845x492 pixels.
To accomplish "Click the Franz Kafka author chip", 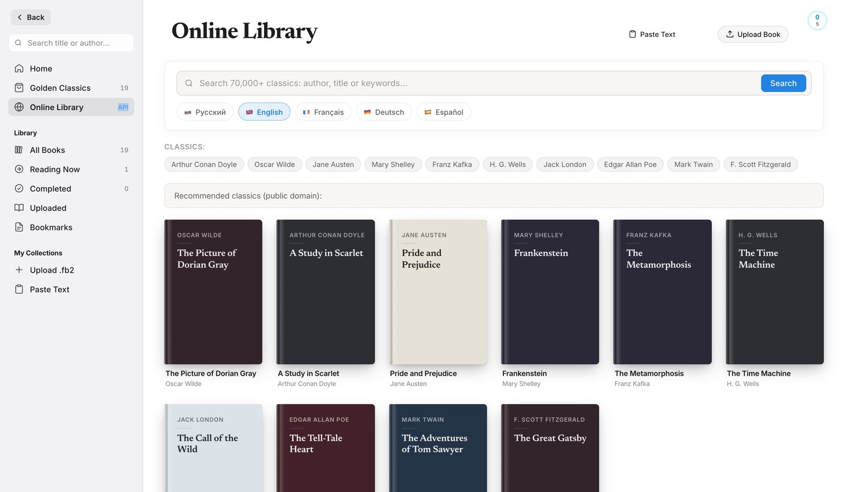I will pos(452,165).
